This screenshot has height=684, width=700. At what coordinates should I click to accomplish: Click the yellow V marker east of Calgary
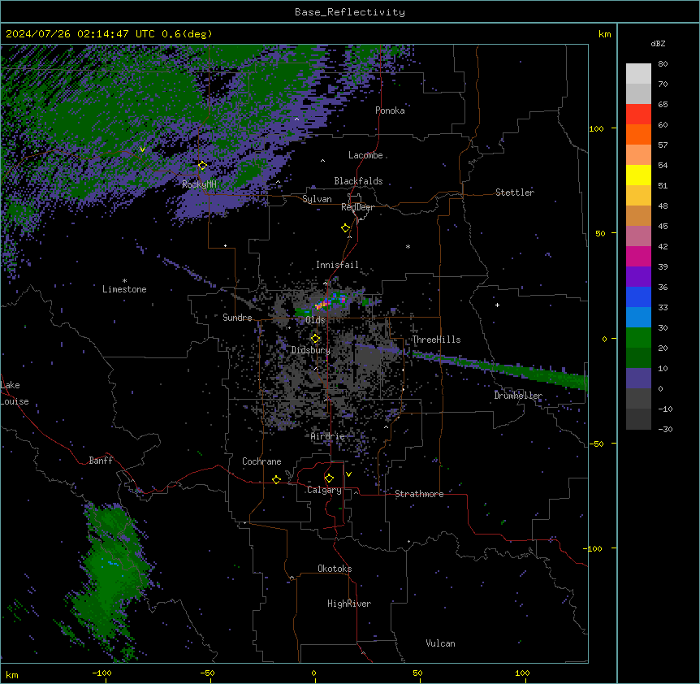click(348, 474)
